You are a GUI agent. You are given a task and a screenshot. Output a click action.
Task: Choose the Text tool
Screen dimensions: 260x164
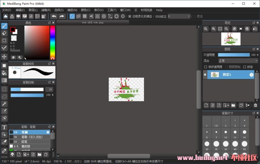click(4, 127)
